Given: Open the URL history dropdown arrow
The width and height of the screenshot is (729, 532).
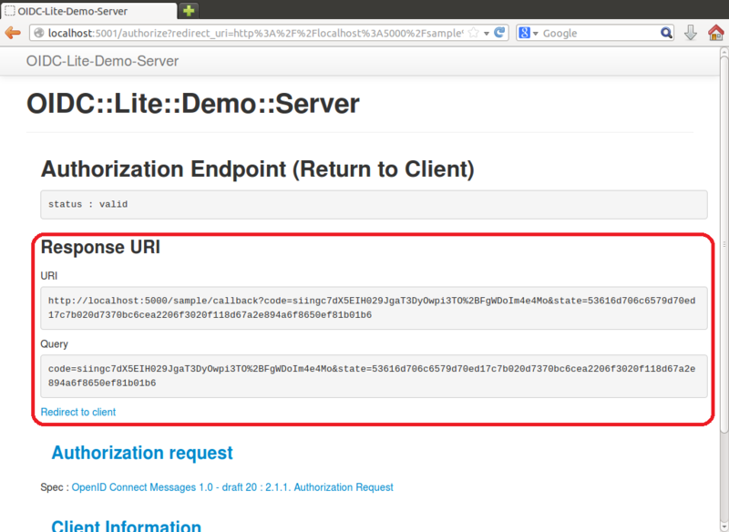Looking at the screenshot, I should coord(487,34).
